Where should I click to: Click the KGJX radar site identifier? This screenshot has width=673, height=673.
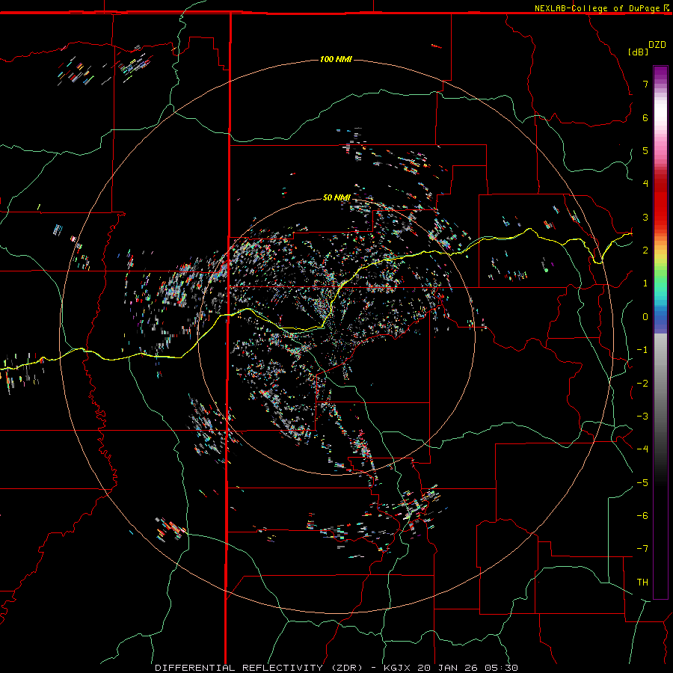pyautogui.click(x=397, y=668)
